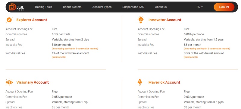Click Innovator's '(minimum $5)' note

coord(191,57)
